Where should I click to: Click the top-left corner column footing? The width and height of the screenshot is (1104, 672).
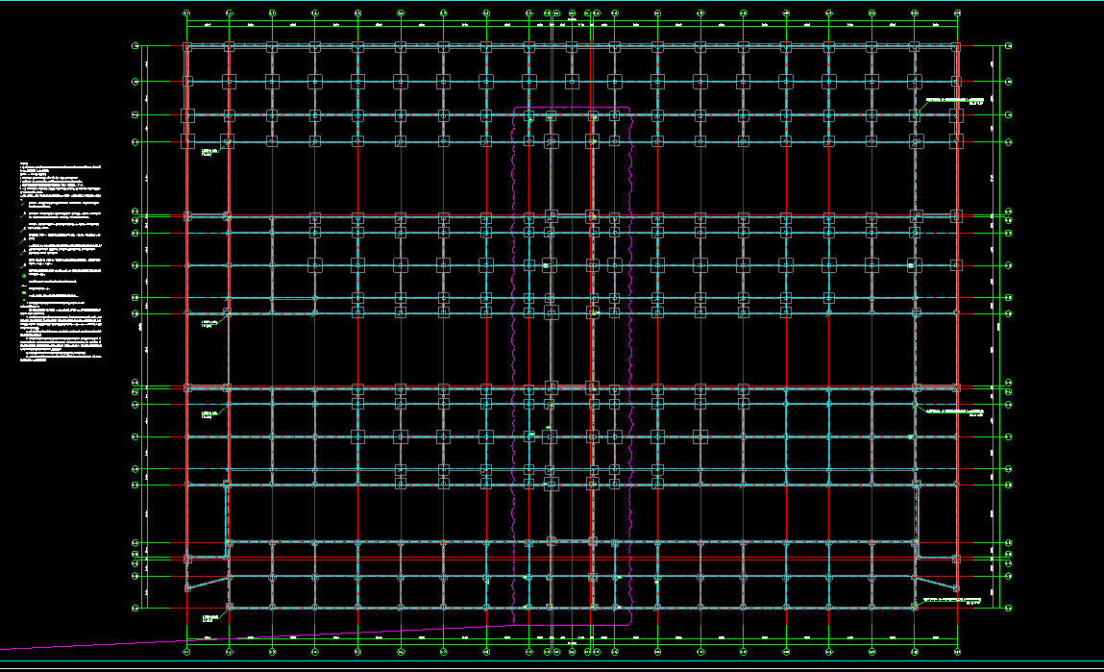coord(187,47)
